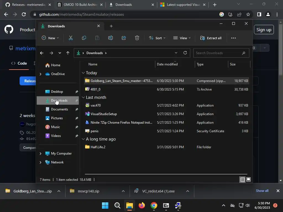Click the Sign up button on GitHub
This screenshot has height=212, width=283.
[264, 30]
